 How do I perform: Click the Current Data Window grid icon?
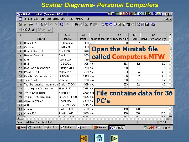click(x=143, y=24)
